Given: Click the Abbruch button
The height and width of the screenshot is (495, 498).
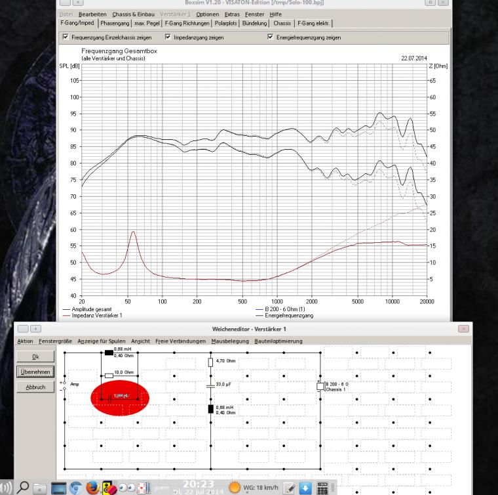Looking at the screenshot, I should [36, 387].
